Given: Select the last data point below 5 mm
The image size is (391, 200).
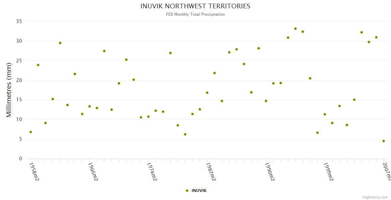Looking at the screenshot, I should (384, 141).
